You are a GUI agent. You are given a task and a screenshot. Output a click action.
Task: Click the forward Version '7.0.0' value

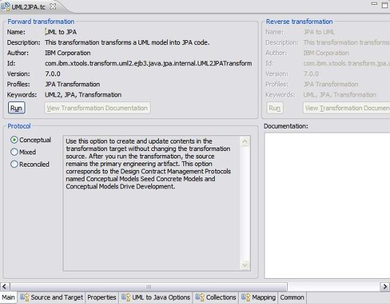coord(52,74)
